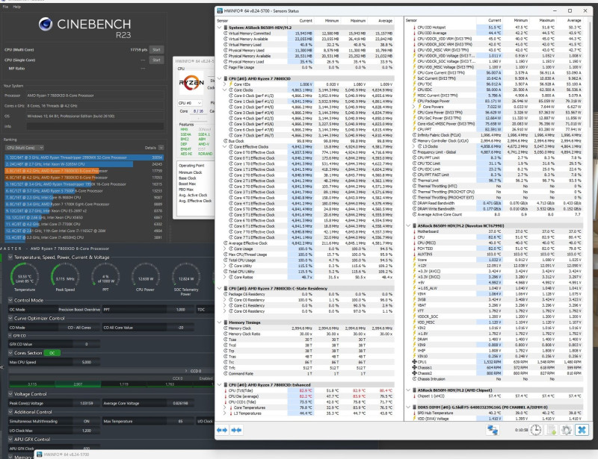Viewport: 598px width, 459px height.
Task: Collapse the ASRock Nuvoton NCT6799D sensor group
Action: 408,226
